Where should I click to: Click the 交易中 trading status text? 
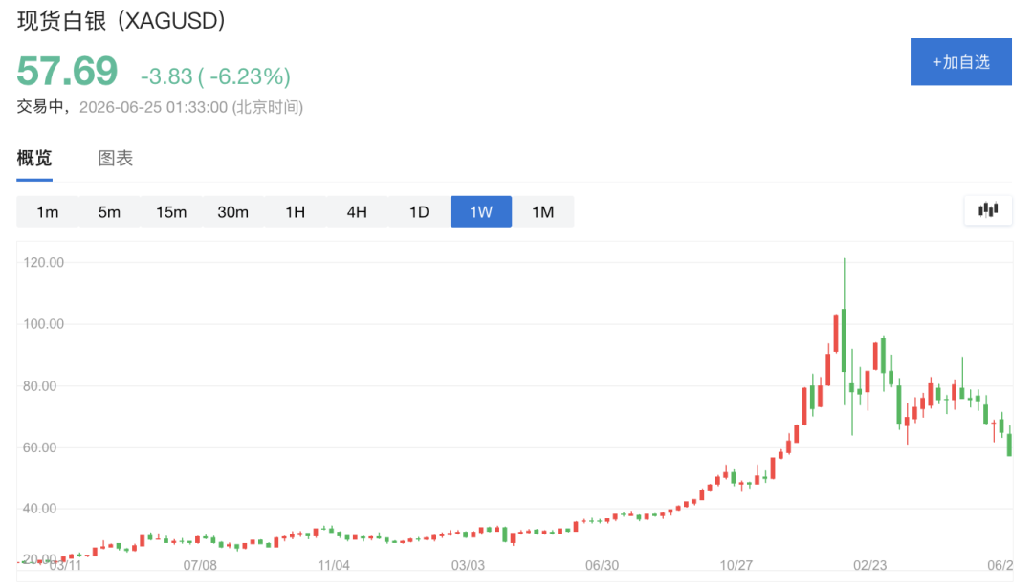pos(39,107)
